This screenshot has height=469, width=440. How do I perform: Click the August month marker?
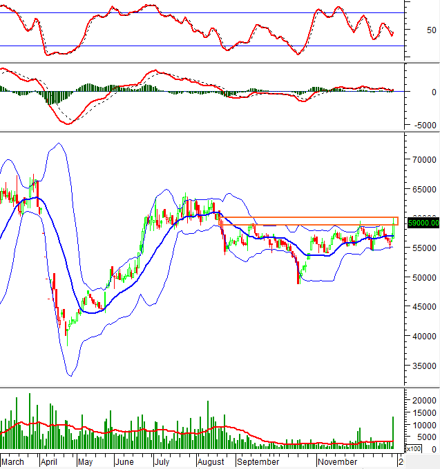(211, 461)
